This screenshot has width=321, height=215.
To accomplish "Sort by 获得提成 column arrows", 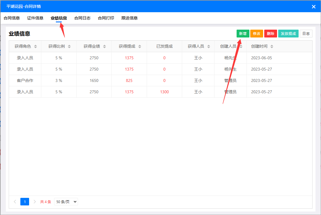I will pyautogui.click(x=140, y=46).
